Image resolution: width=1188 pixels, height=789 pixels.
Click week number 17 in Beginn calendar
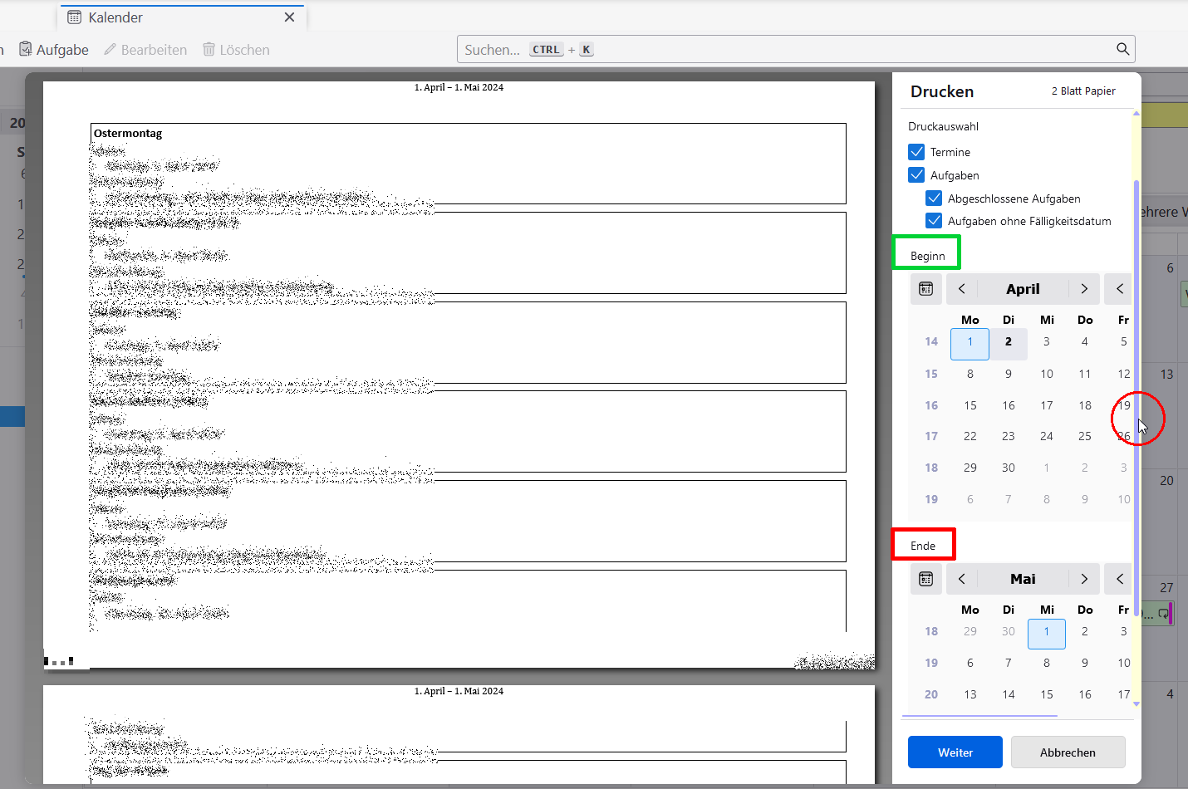coord(931,436)
